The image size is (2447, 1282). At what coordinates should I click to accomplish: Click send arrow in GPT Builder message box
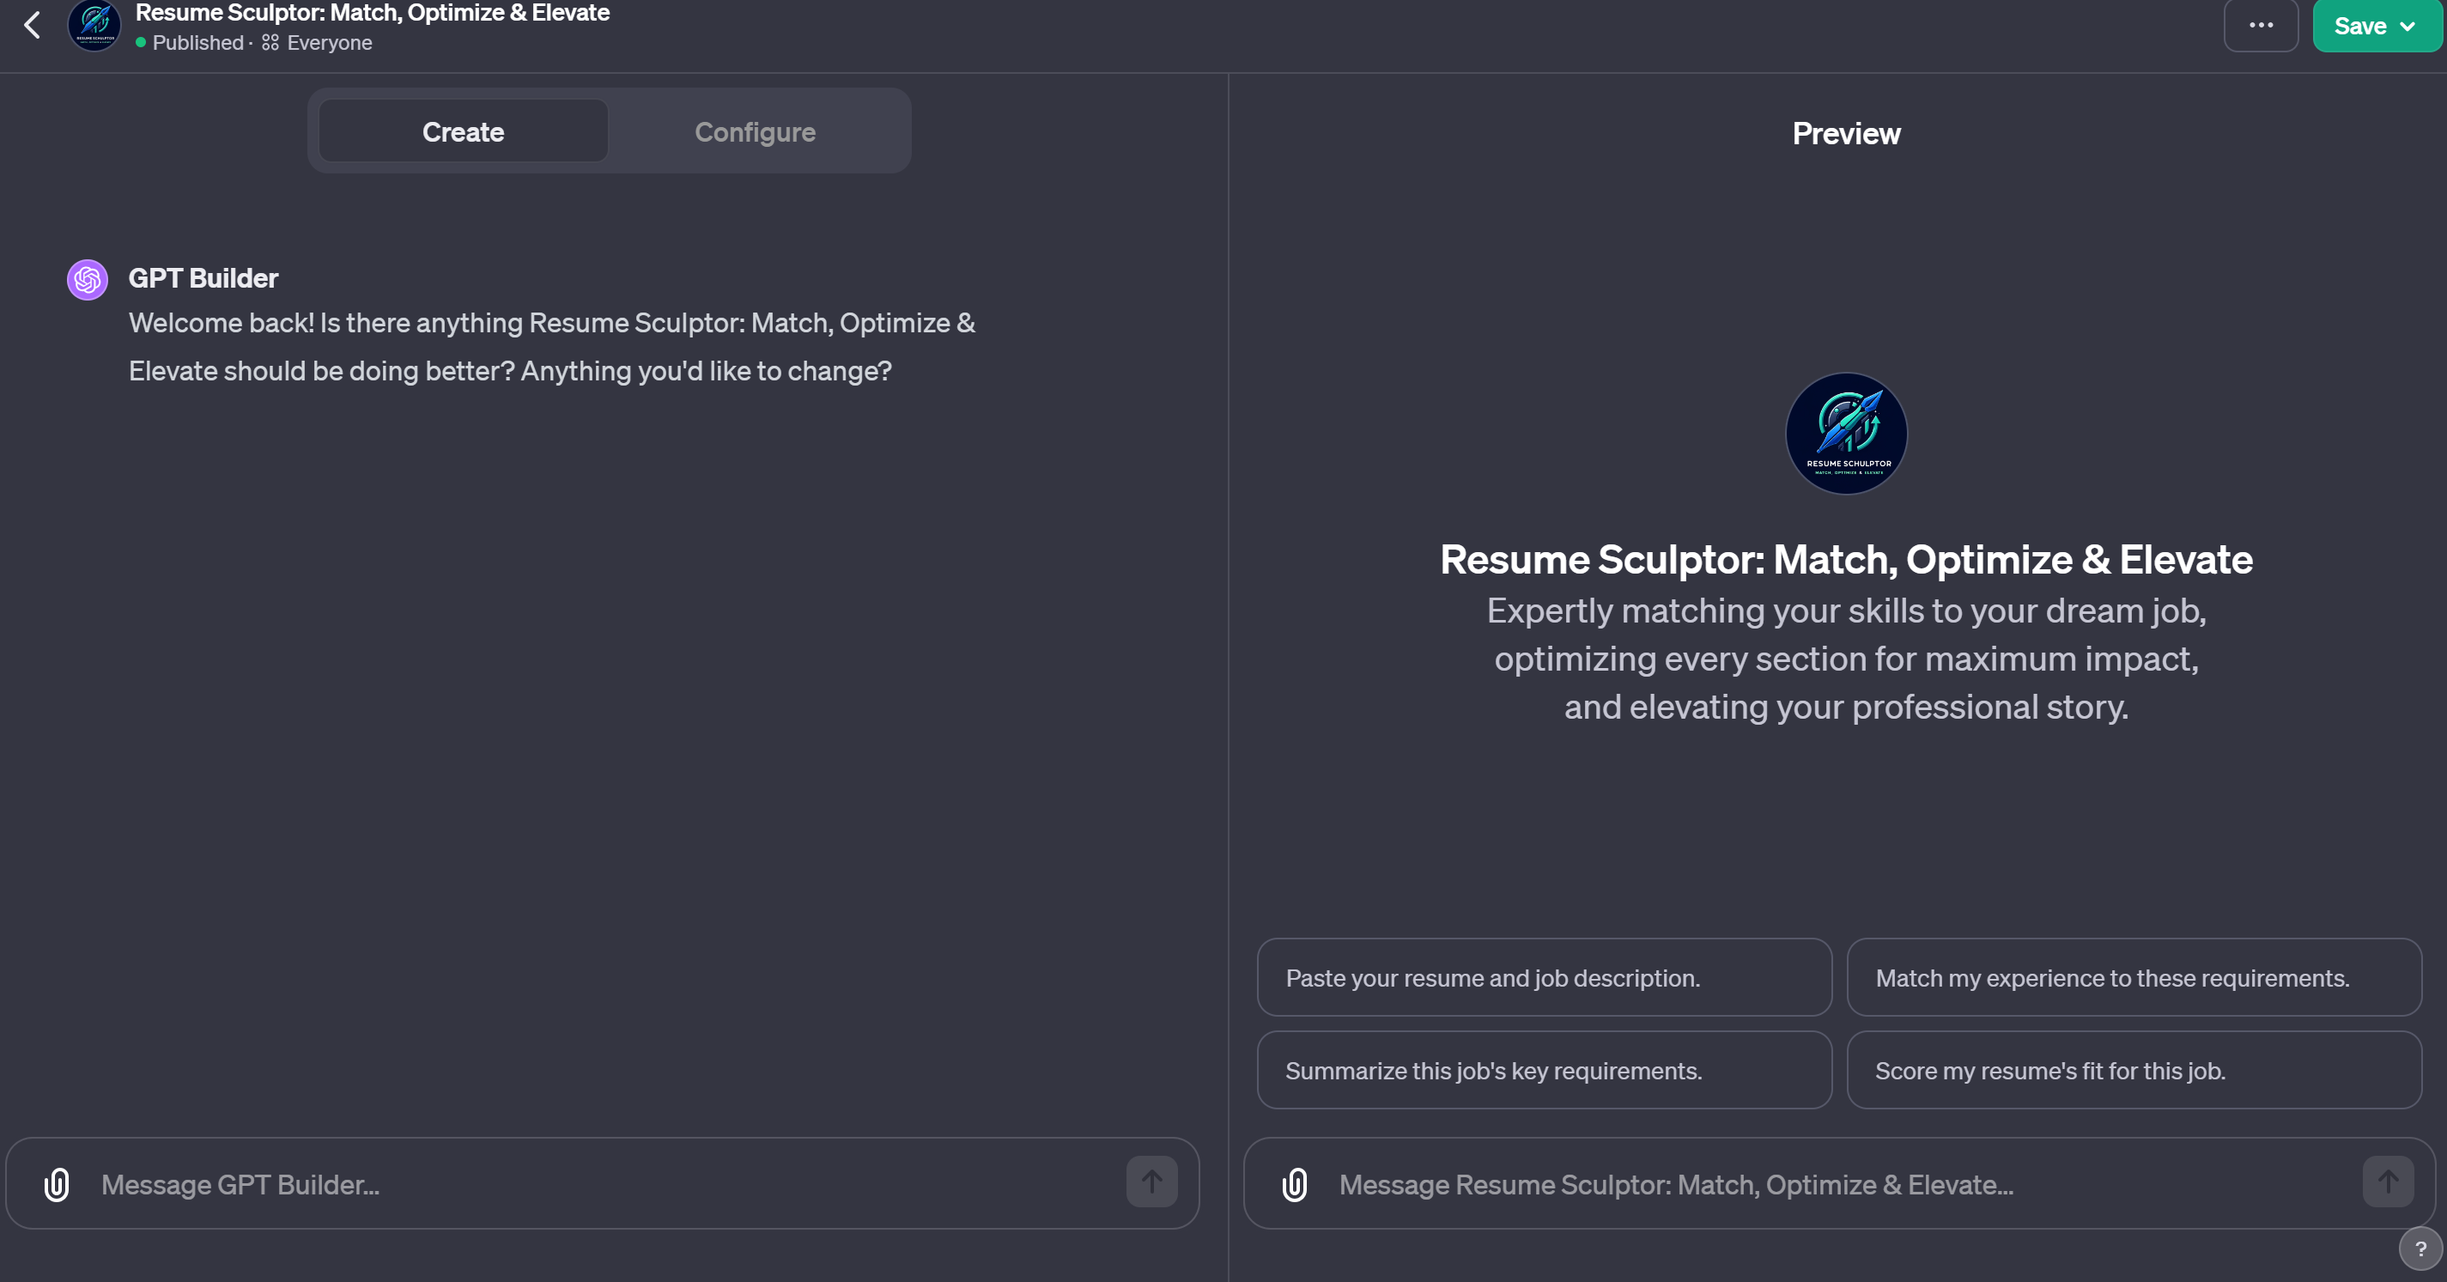(1151, 1182)
